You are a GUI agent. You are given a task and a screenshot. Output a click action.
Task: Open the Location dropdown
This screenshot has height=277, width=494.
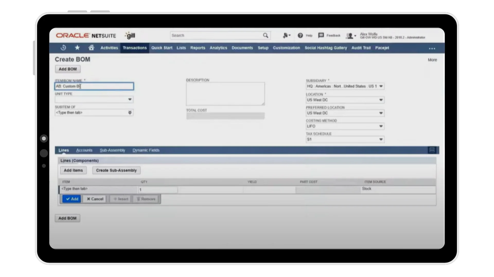click(x=381, y=100)
